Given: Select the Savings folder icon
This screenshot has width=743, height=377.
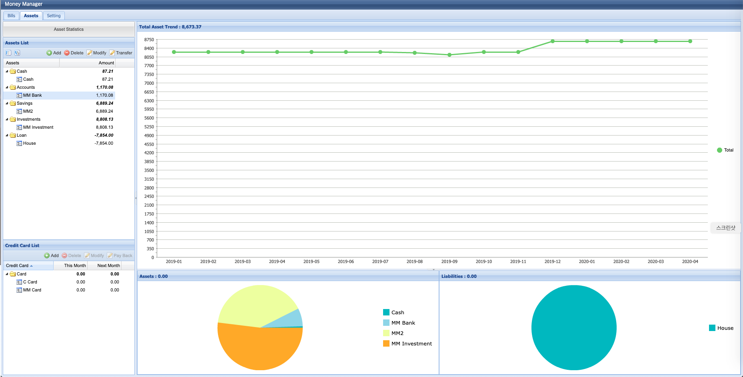Looking at the screenshot, I should point(13,103).
